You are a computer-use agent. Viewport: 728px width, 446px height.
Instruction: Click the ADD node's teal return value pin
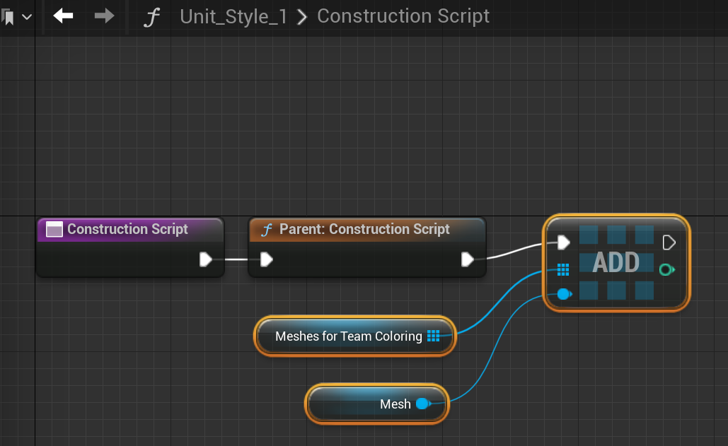pos(666,269)
